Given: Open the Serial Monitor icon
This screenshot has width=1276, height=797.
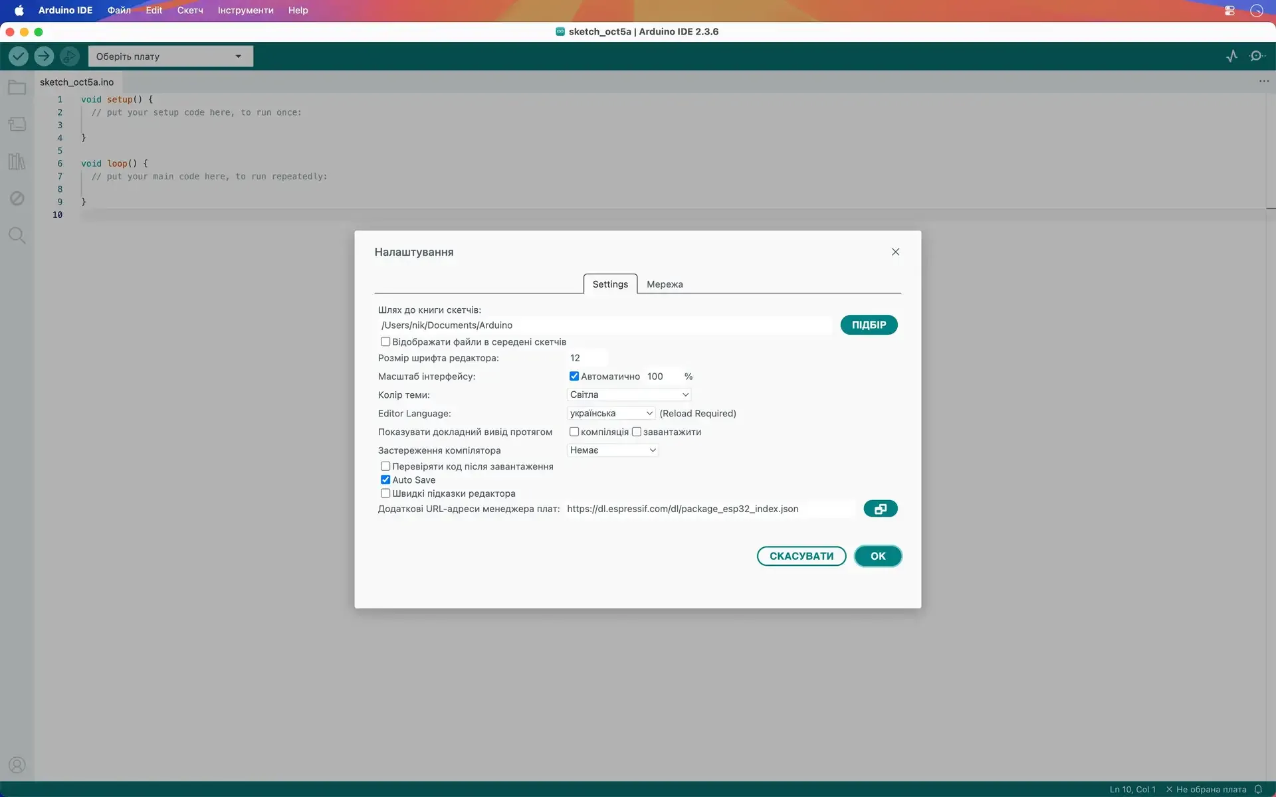Looking at the screenshot, I should pyautogui.click(x=1256, y=56).
